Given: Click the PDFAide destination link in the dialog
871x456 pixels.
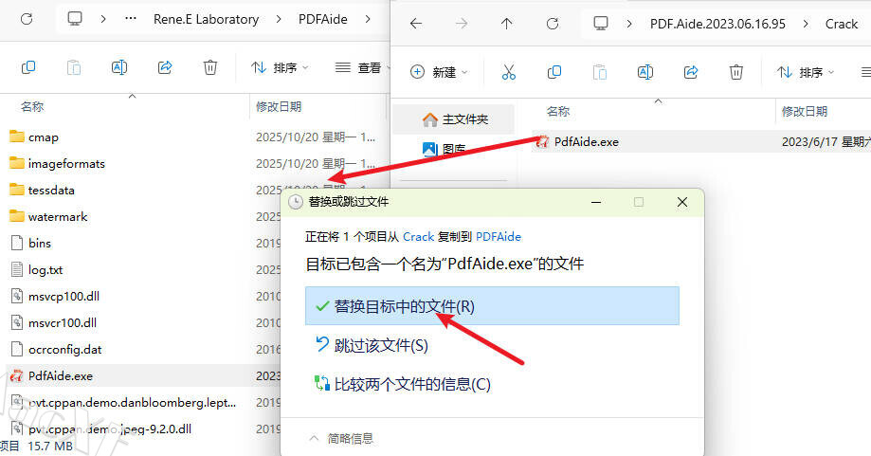Looking at the screenshot, I should click(x=499, y=236).
